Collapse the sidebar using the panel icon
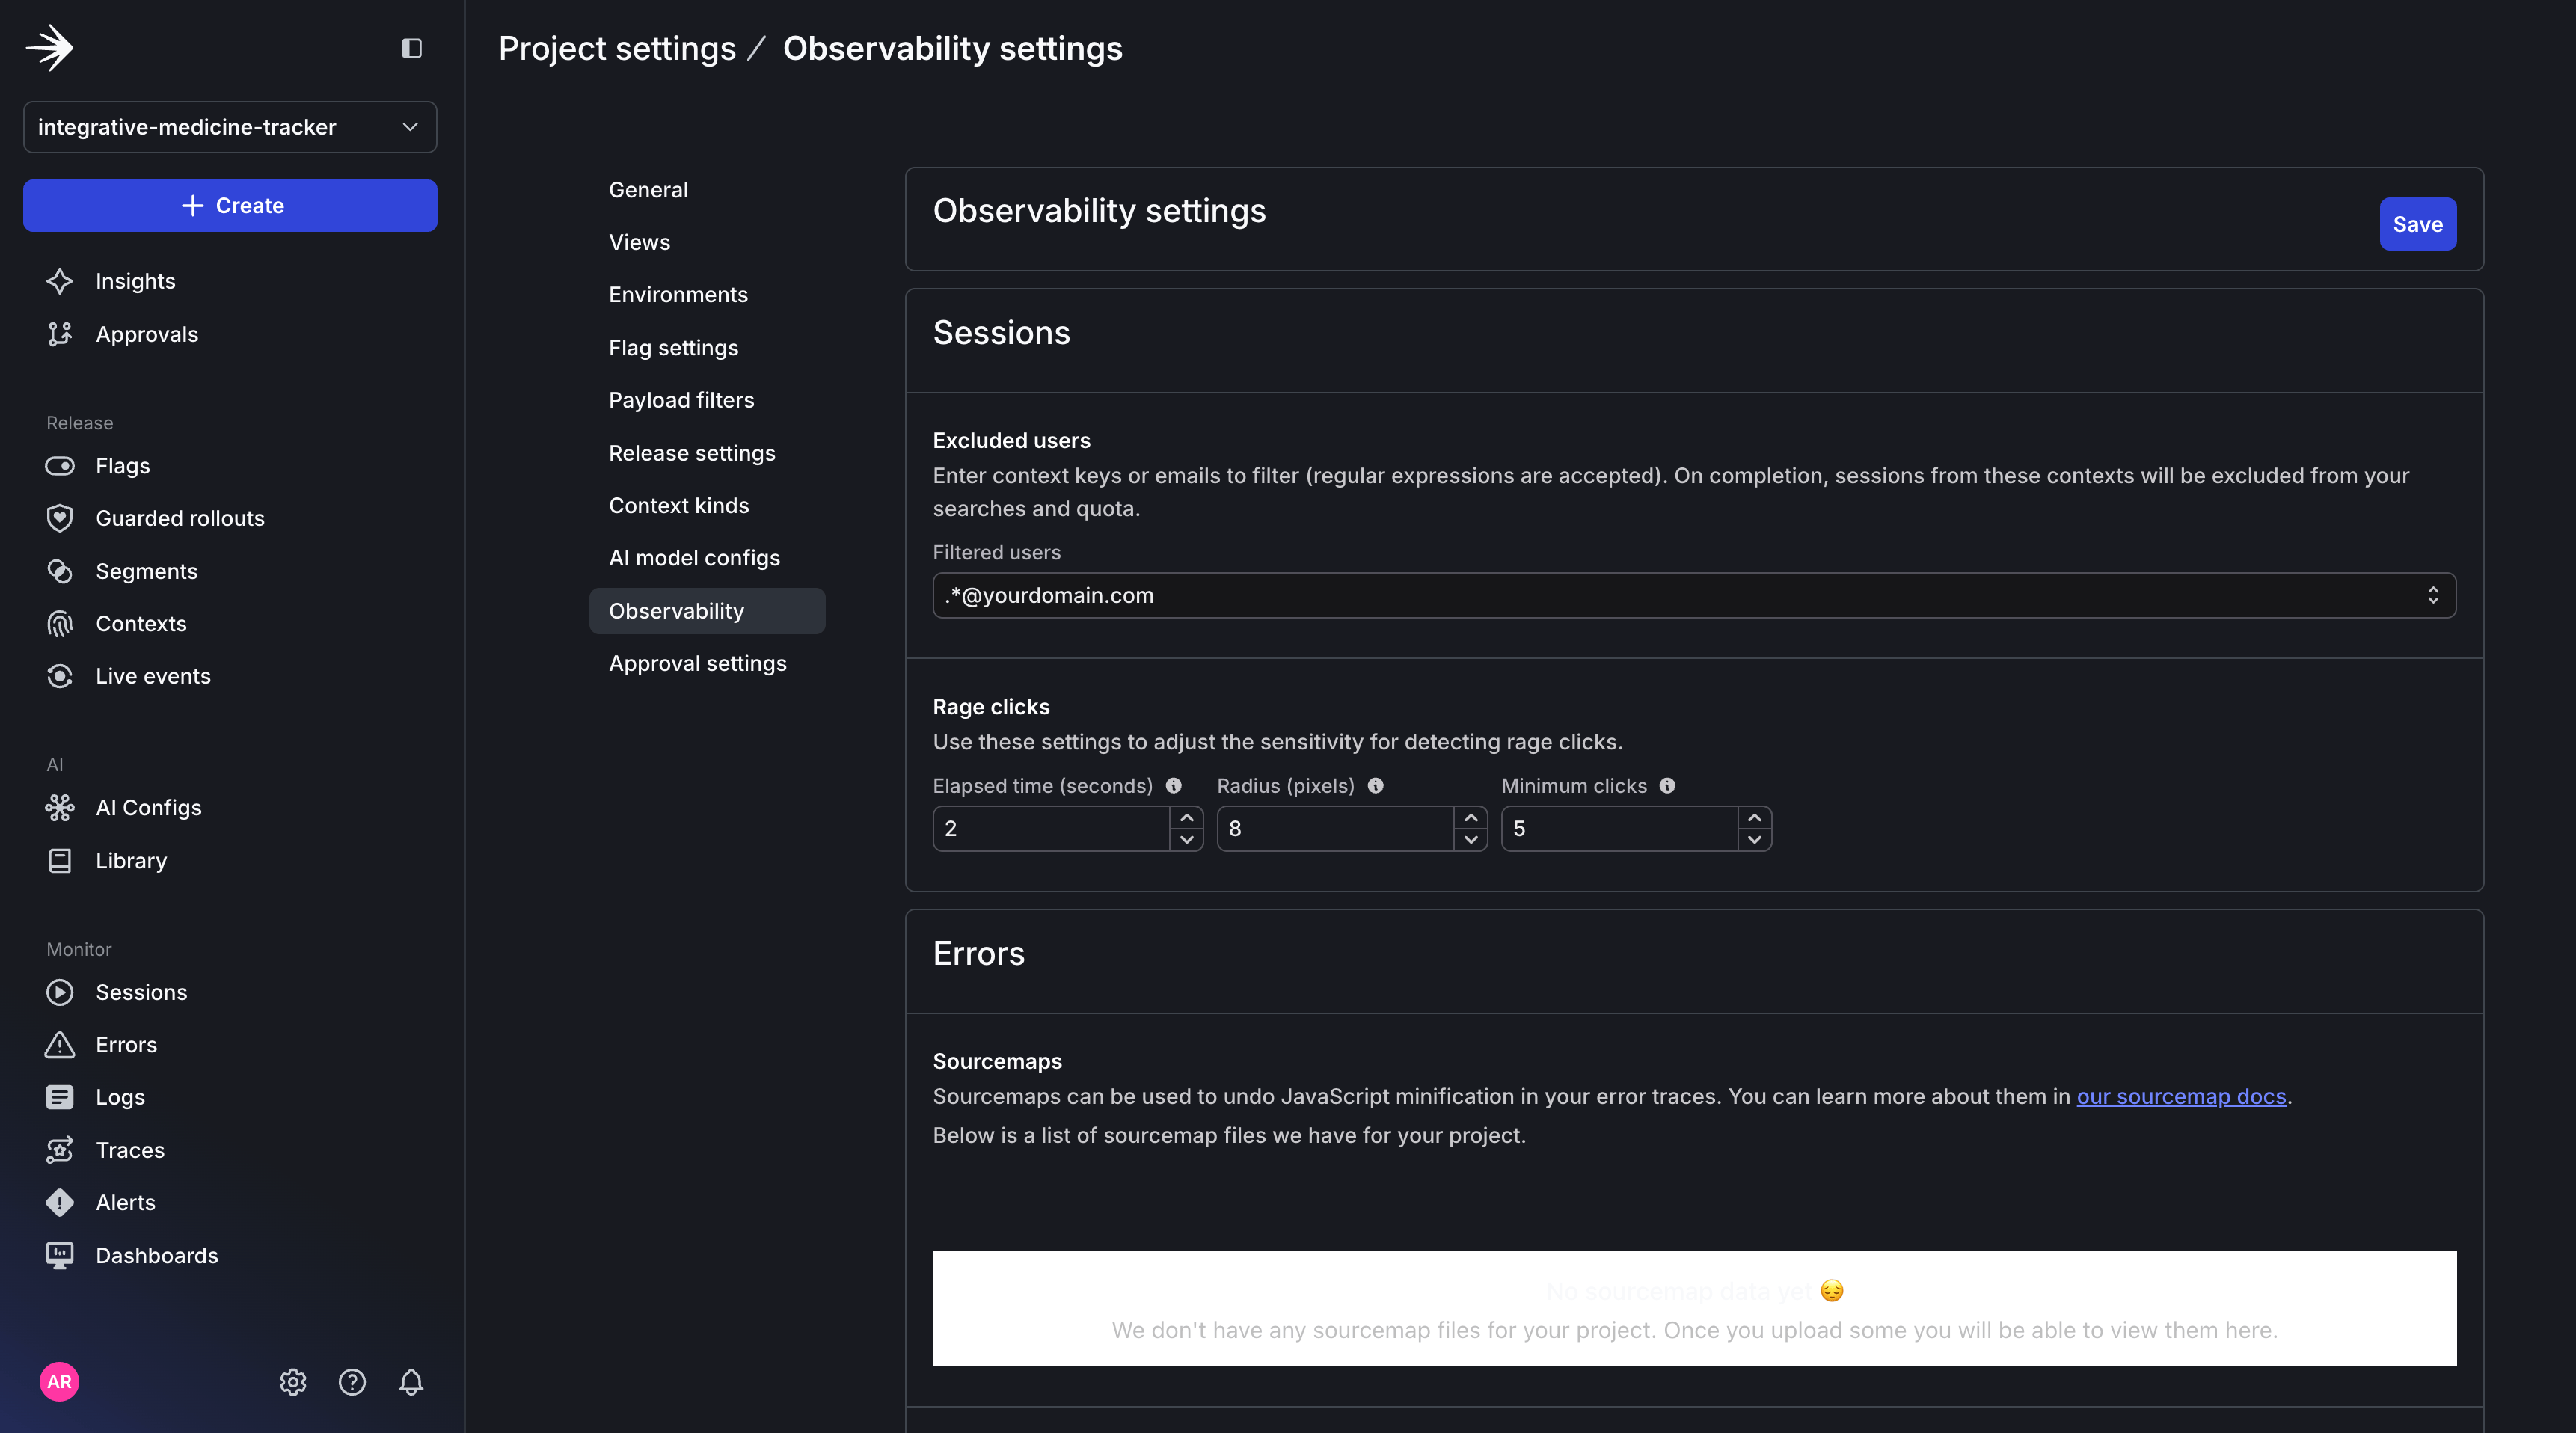The height and width of the screenshot is (1433, 2576). 411,48
